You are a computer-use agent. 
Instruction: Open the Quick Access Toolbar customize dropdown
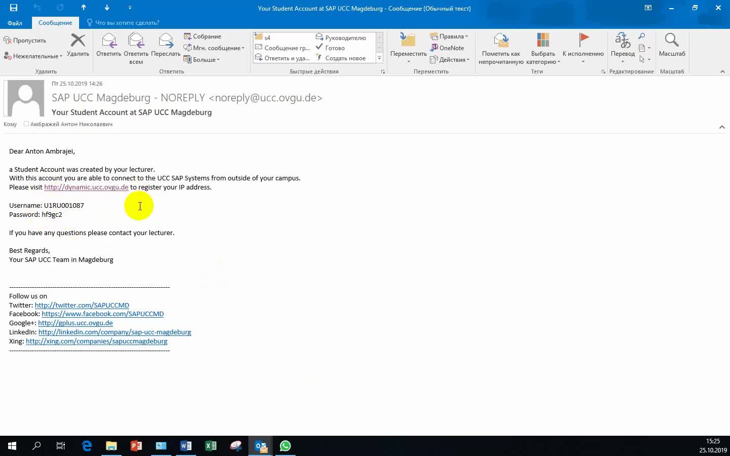point(130,8)
